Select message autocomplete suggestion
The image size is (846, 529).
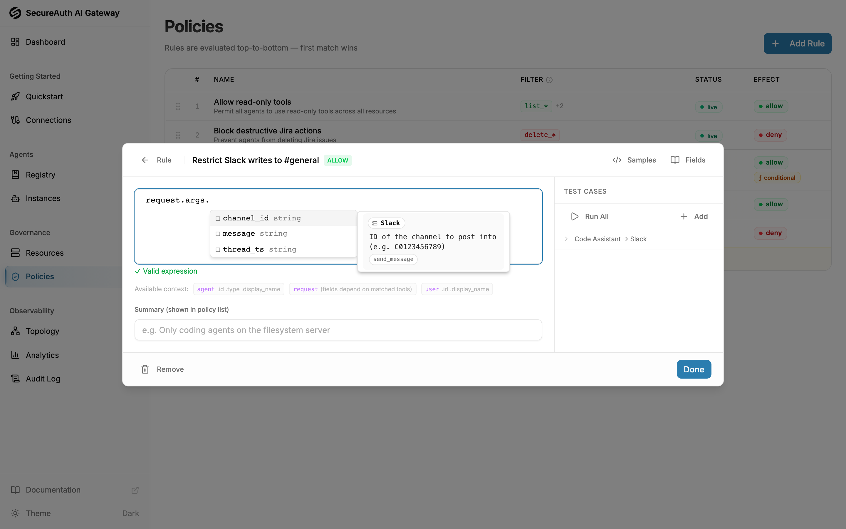pos(283,233)
